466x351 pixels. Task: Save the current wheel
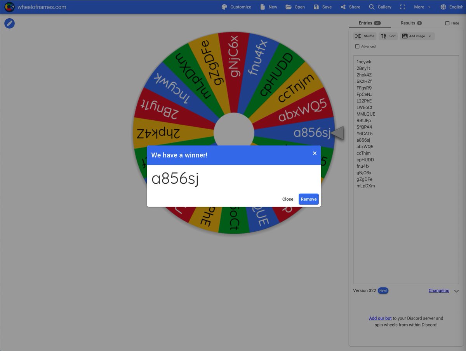click(323, 7)
